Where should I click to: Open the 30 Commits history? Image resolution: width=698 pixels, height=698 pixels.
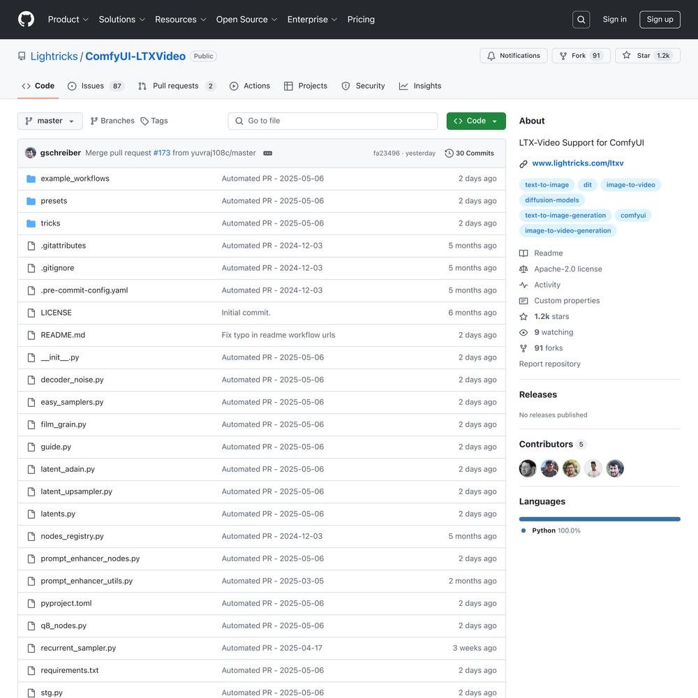(469, 153)
